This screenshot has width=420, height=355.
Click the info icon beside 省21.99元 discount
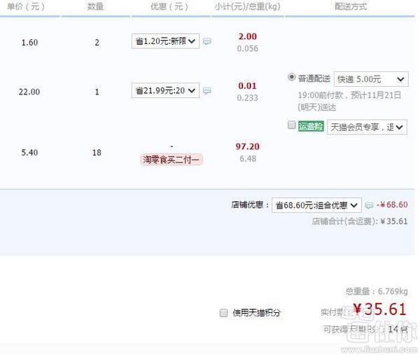[x=207, y=91]
